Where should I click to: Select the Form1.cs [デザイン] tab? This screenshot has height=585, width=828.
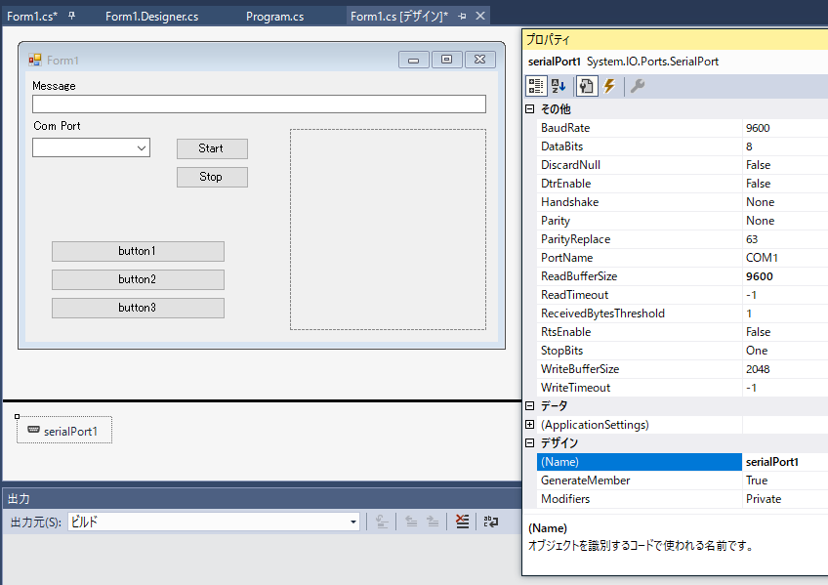point(398,17)
